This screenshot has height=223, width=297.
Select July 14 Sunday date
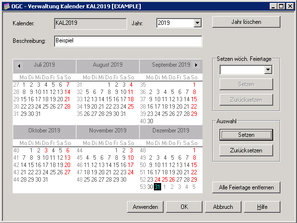67,92
